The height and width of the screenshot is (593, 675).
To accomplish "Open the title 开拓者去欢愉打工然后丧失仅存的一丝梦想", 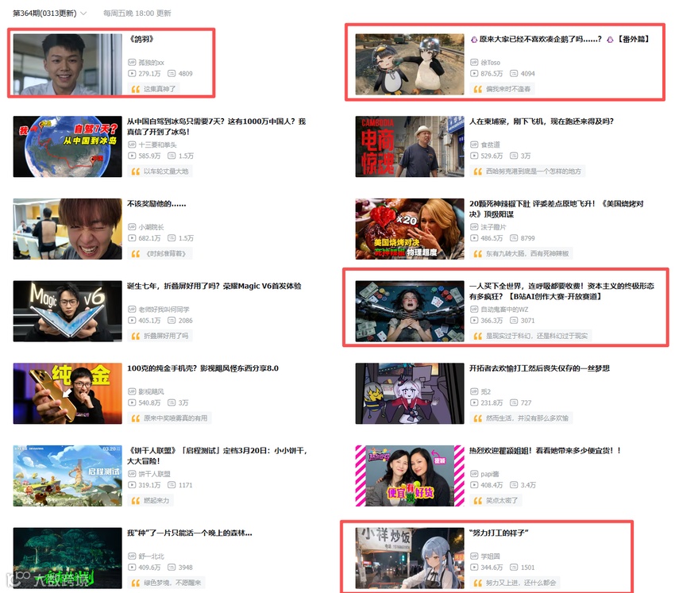I will point(539,368).
